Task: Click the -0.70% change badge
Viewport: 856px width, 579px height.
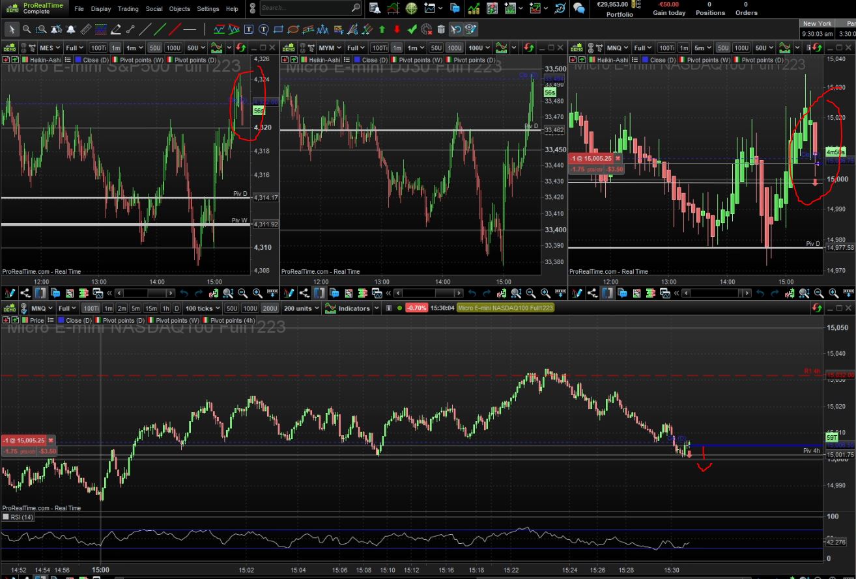Action: [x=416, y=308]
